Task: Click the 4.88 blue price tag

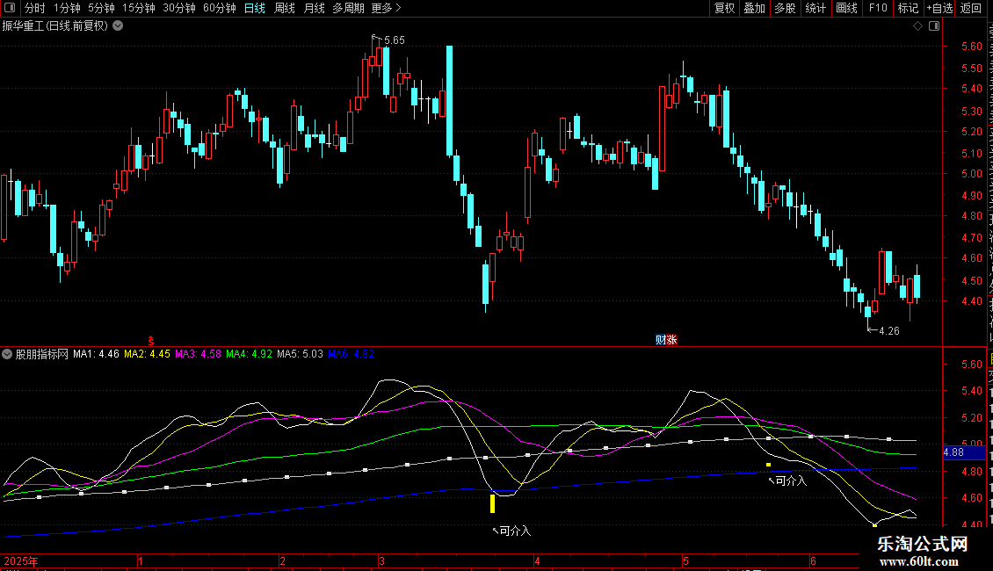Action: click(964, 452)
